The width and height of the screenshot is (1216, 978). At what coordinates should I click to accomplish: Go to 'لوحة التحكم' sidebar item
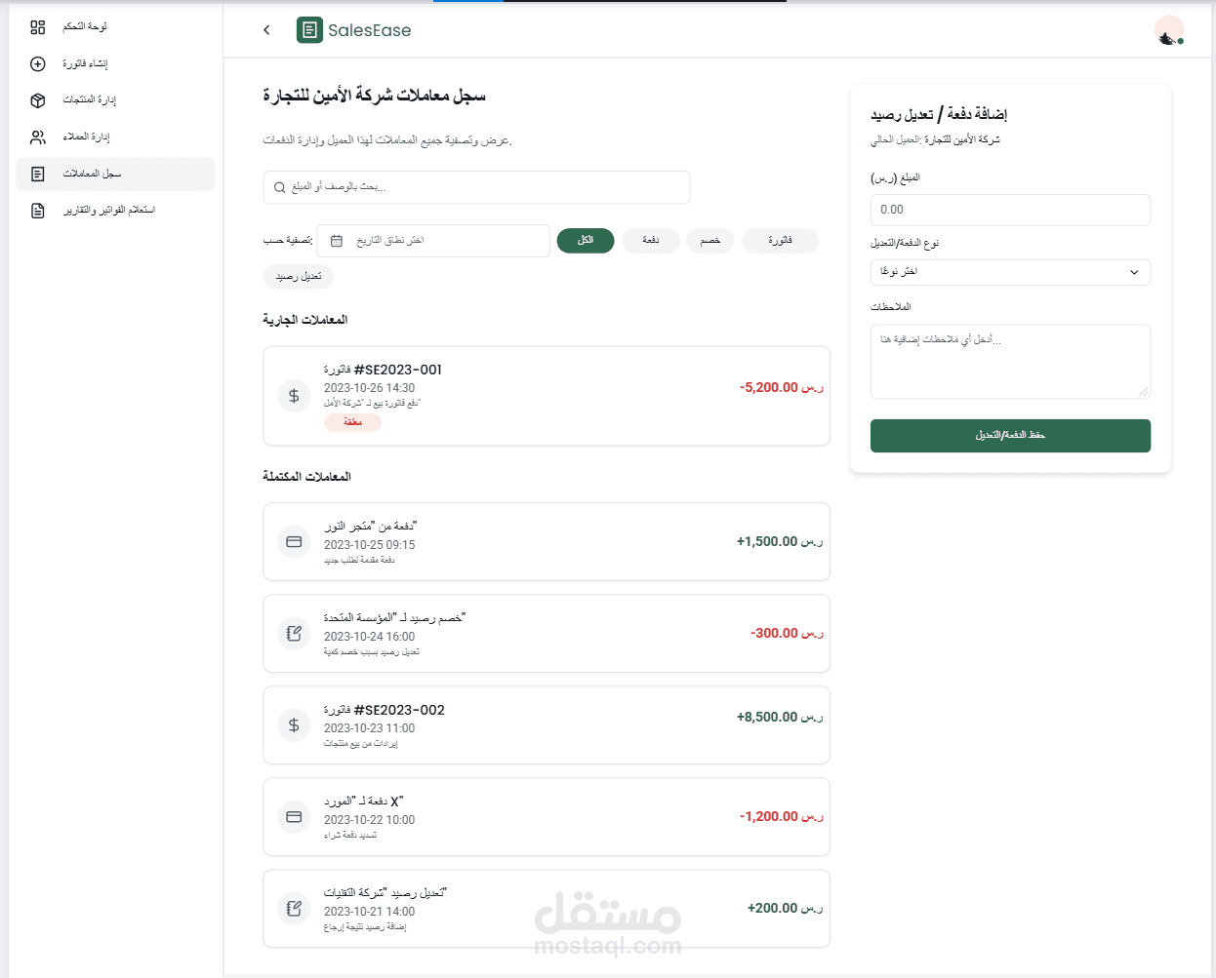pyautogui.click(x=85, y=27)
